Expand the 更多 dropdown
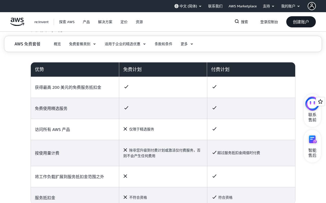This screenshot has width=326, height=203. tap(187, 44)
